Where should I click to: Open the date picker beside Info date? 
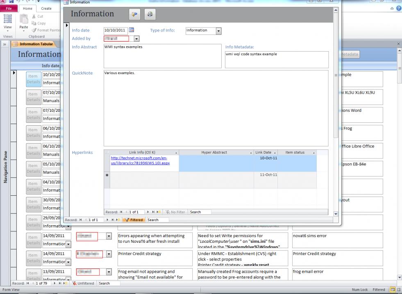(x=131, y=30)
